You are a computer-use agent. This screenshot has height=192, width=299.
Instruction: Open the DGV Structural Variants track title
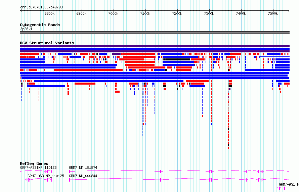coord(47,43)
